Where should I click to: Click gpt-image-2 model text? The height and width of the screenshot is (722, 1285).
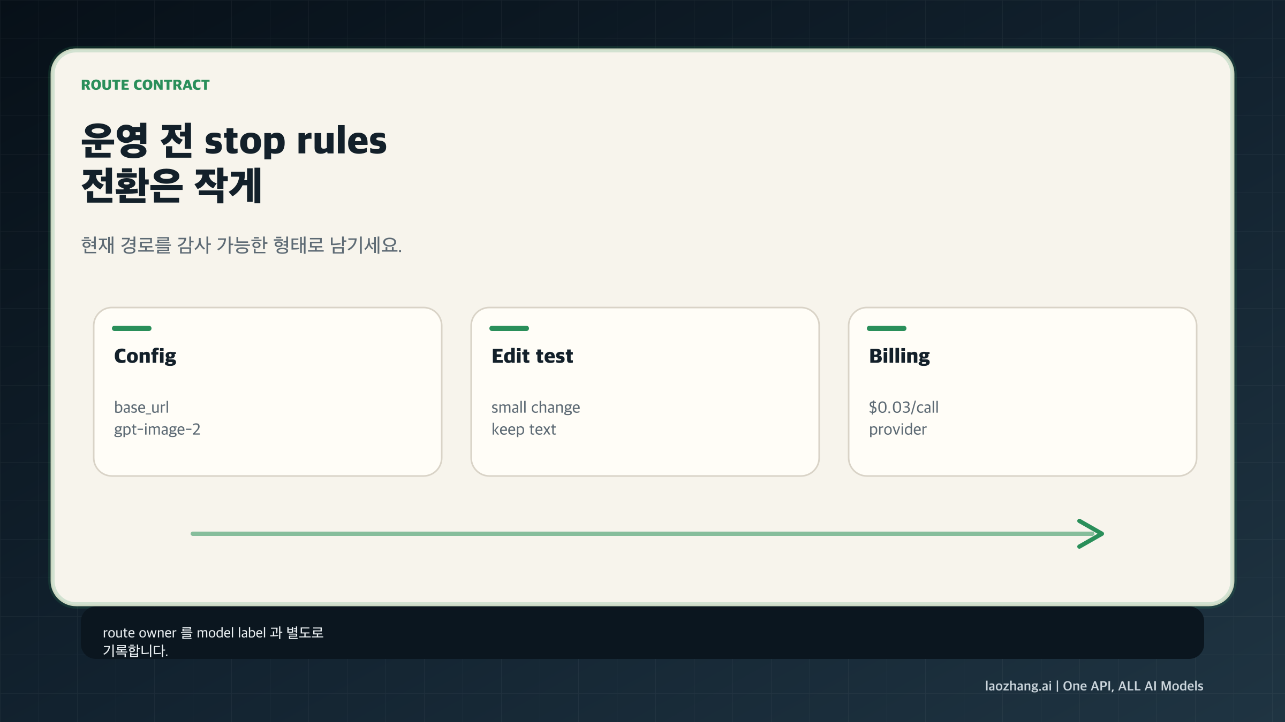click(x=157, y=429)
